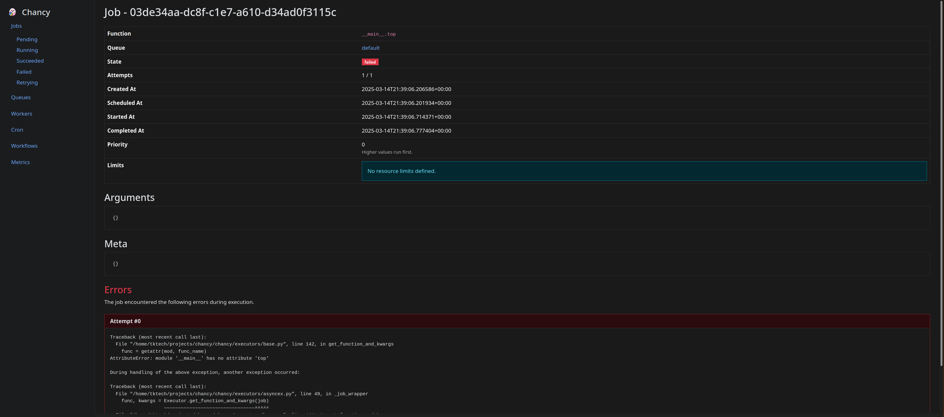Click the Errors heading
Viewport: 944px width, 417px height.
(x=118, y=290)
